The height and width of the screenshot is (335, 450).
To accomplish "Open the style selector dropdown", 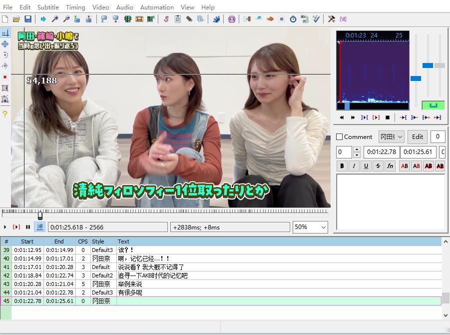I will pyautogui.click(x=392, y=137).
